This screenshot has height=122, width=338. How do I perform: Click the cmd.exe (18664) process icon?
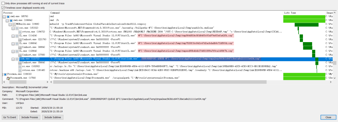pyautogui.click(x=11, y=20)
